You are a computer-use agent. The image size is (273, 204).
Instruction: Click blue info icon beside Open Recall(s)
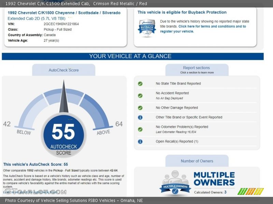pyautogui.click(x=140, y=141)
